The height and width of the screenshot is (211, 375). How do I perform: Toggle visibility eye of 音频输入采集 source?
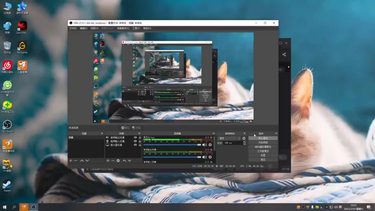(x=135, y=141)
